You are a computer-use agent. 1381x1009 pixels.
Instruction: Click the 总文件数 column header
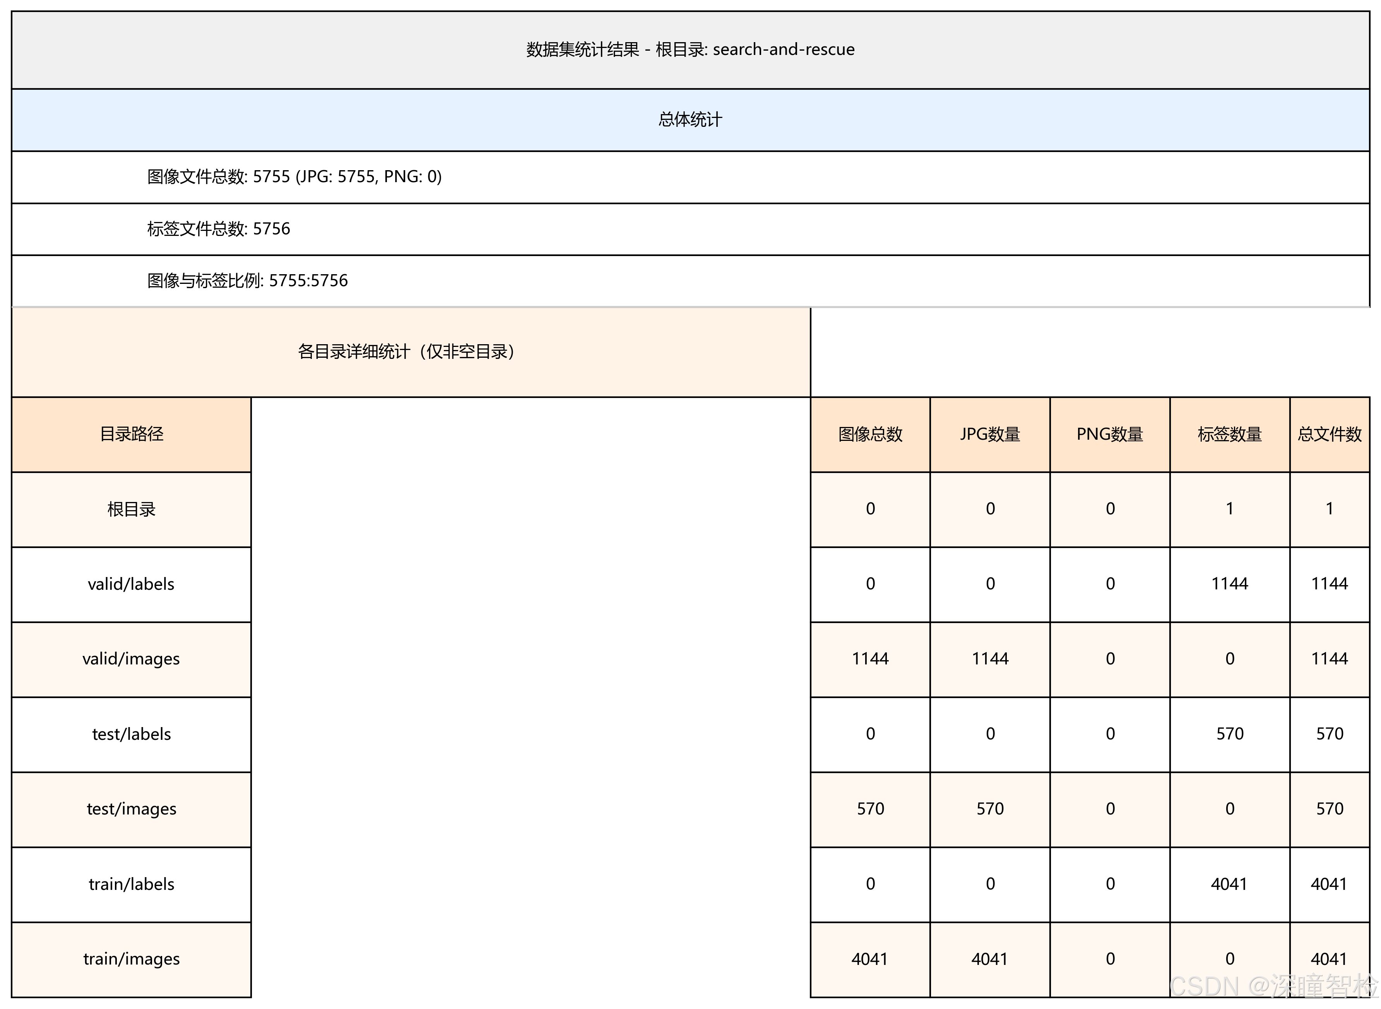pos(1329,434)
